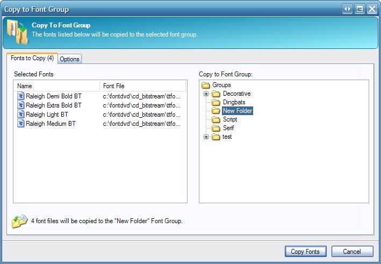Click the root Groups folder icon
Viewport: 381px width, 264px height.
206,85
